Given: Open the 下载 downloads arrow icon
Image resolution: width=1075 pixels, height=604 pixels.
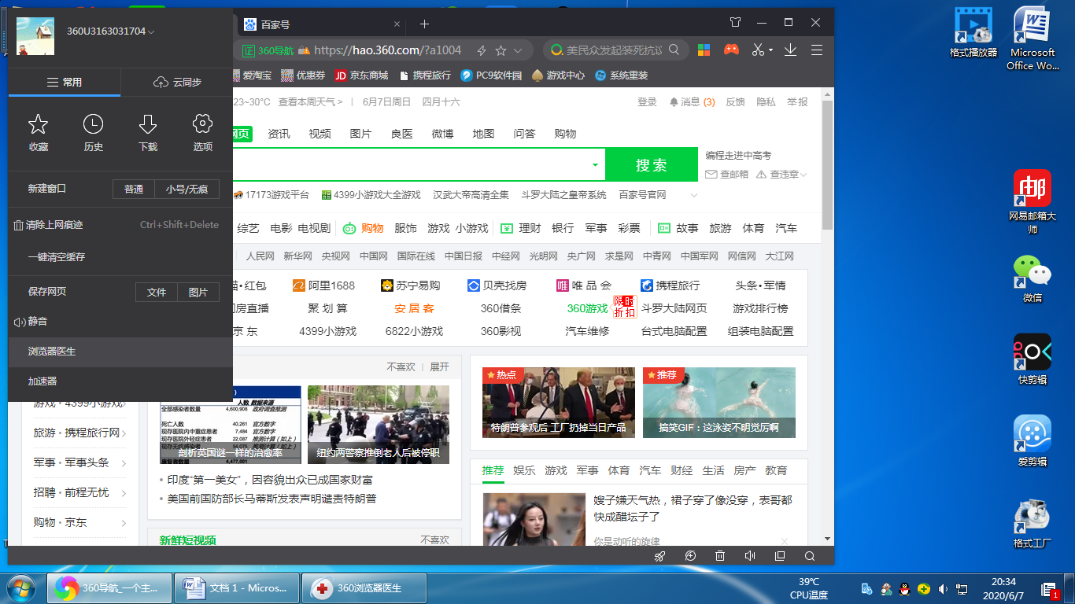Looking at the screenshot, I should click(148, 124).
